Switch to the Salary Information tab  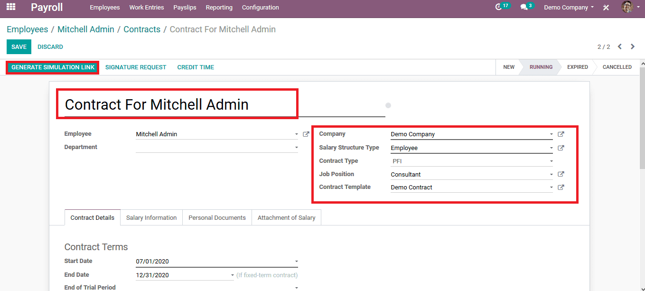(151, 217)
